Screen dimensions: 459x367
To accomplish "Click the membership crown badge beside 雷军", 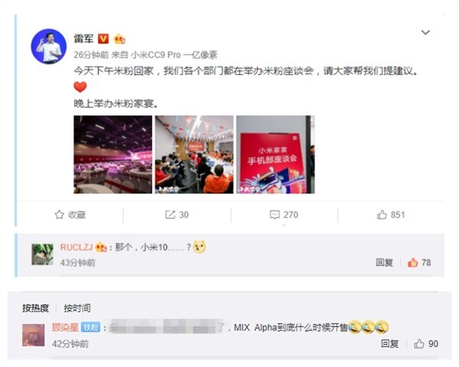I will 119,39.
